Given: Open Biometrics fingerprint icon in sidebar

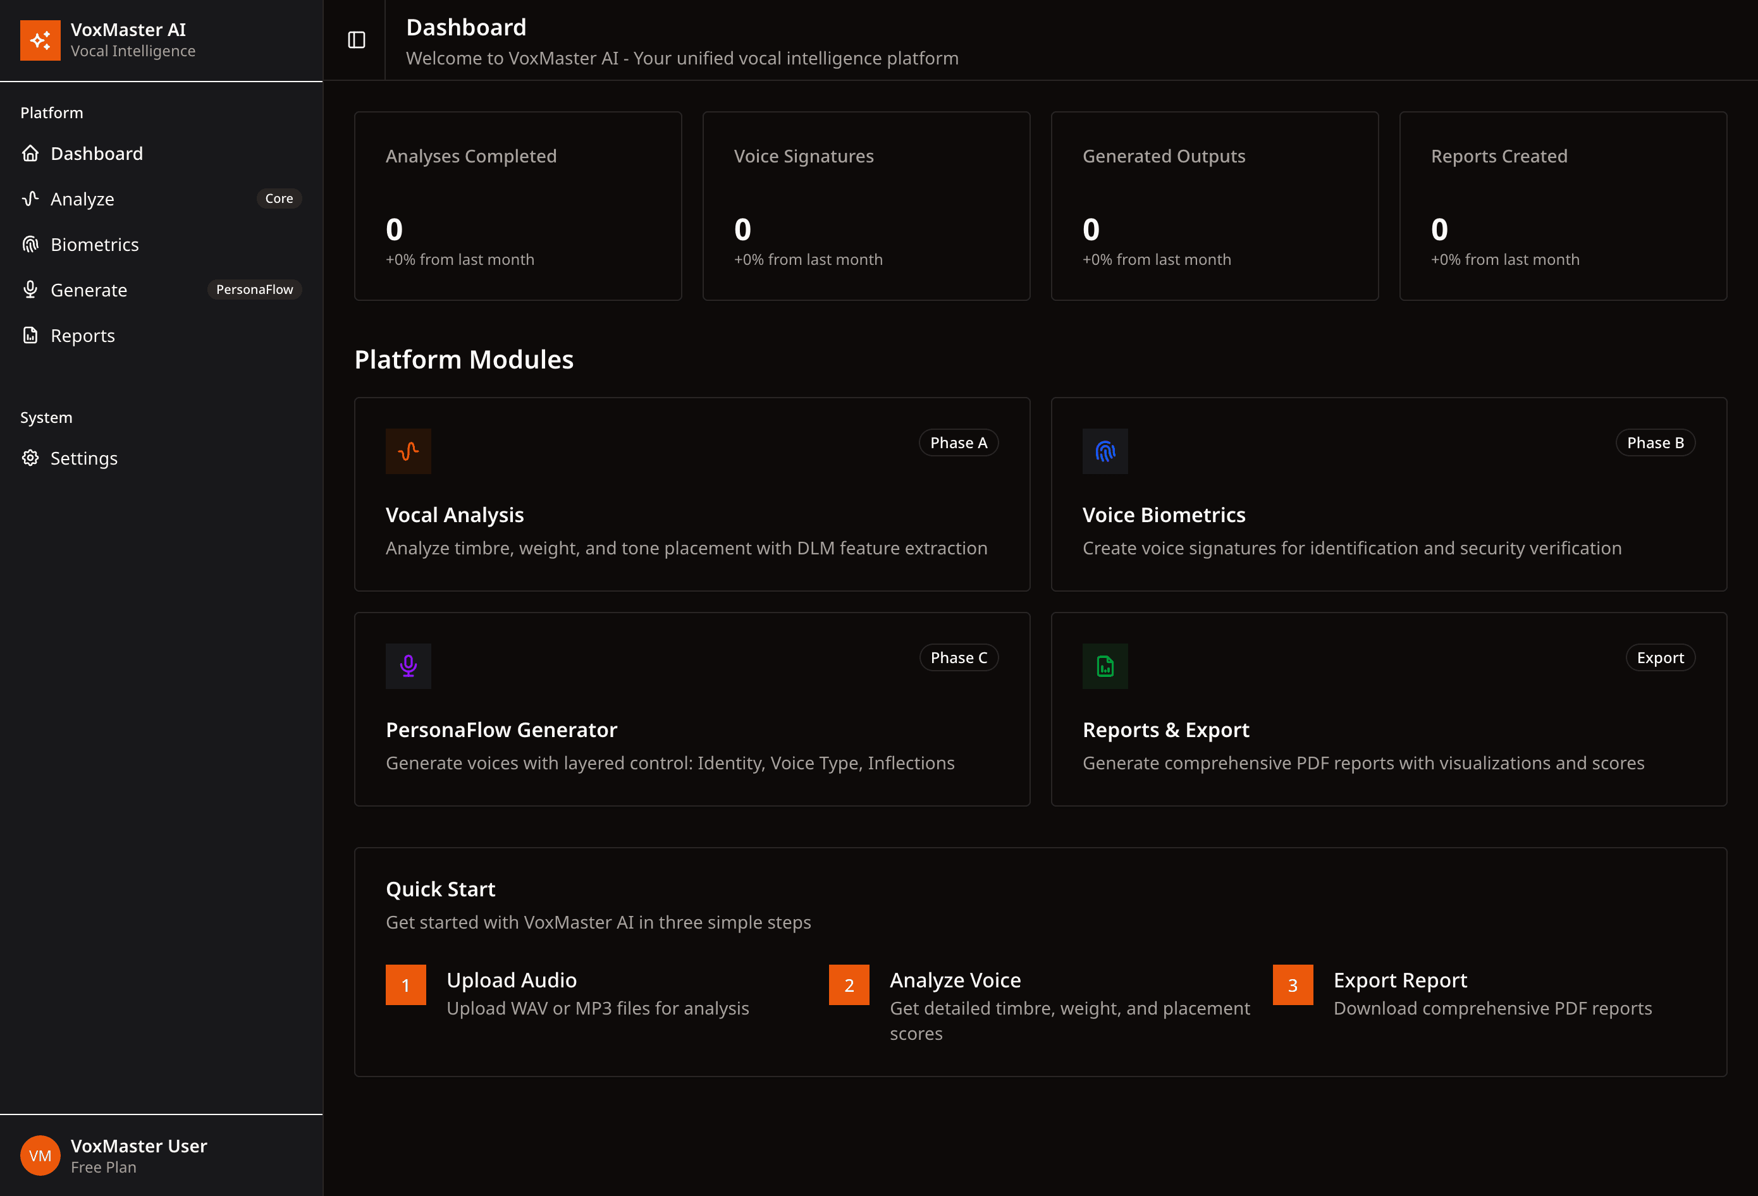Looking at the screenshot, I should coord(30,244).
